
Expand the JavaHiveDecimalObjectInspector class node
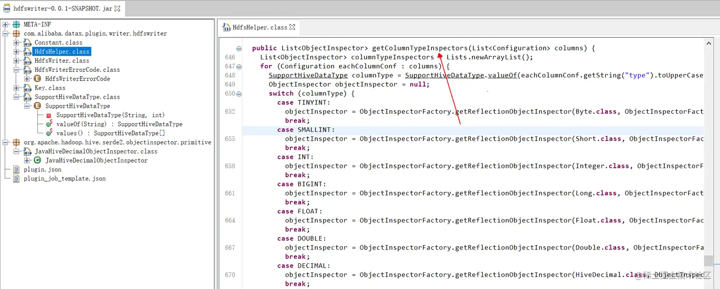tap(27, 160)
